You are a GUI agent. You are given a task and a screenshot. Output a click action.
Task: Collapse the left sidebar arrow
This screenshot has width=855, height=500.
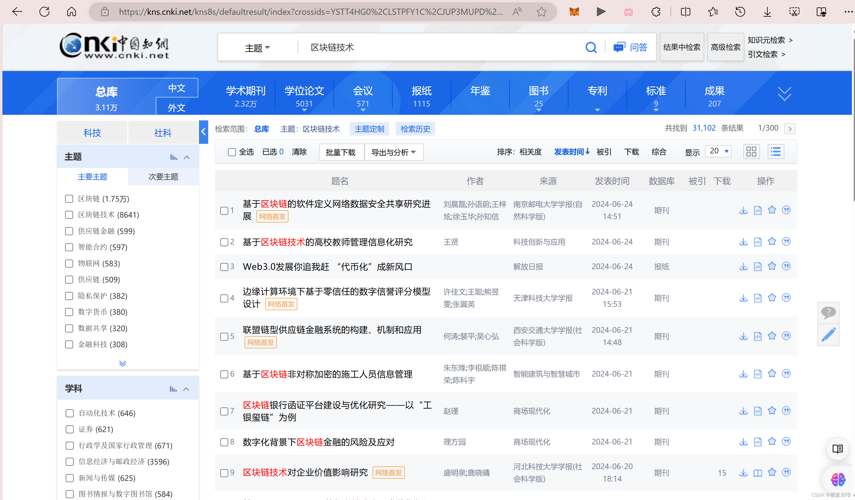[203, 132]
